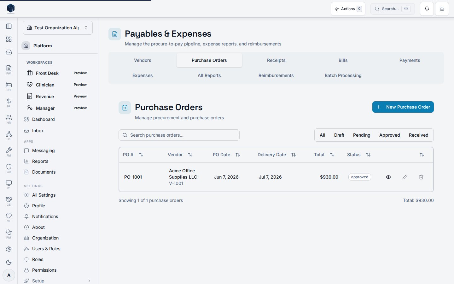
Task: Switch to the Batch Processing tab
Action: click(343, 75)
